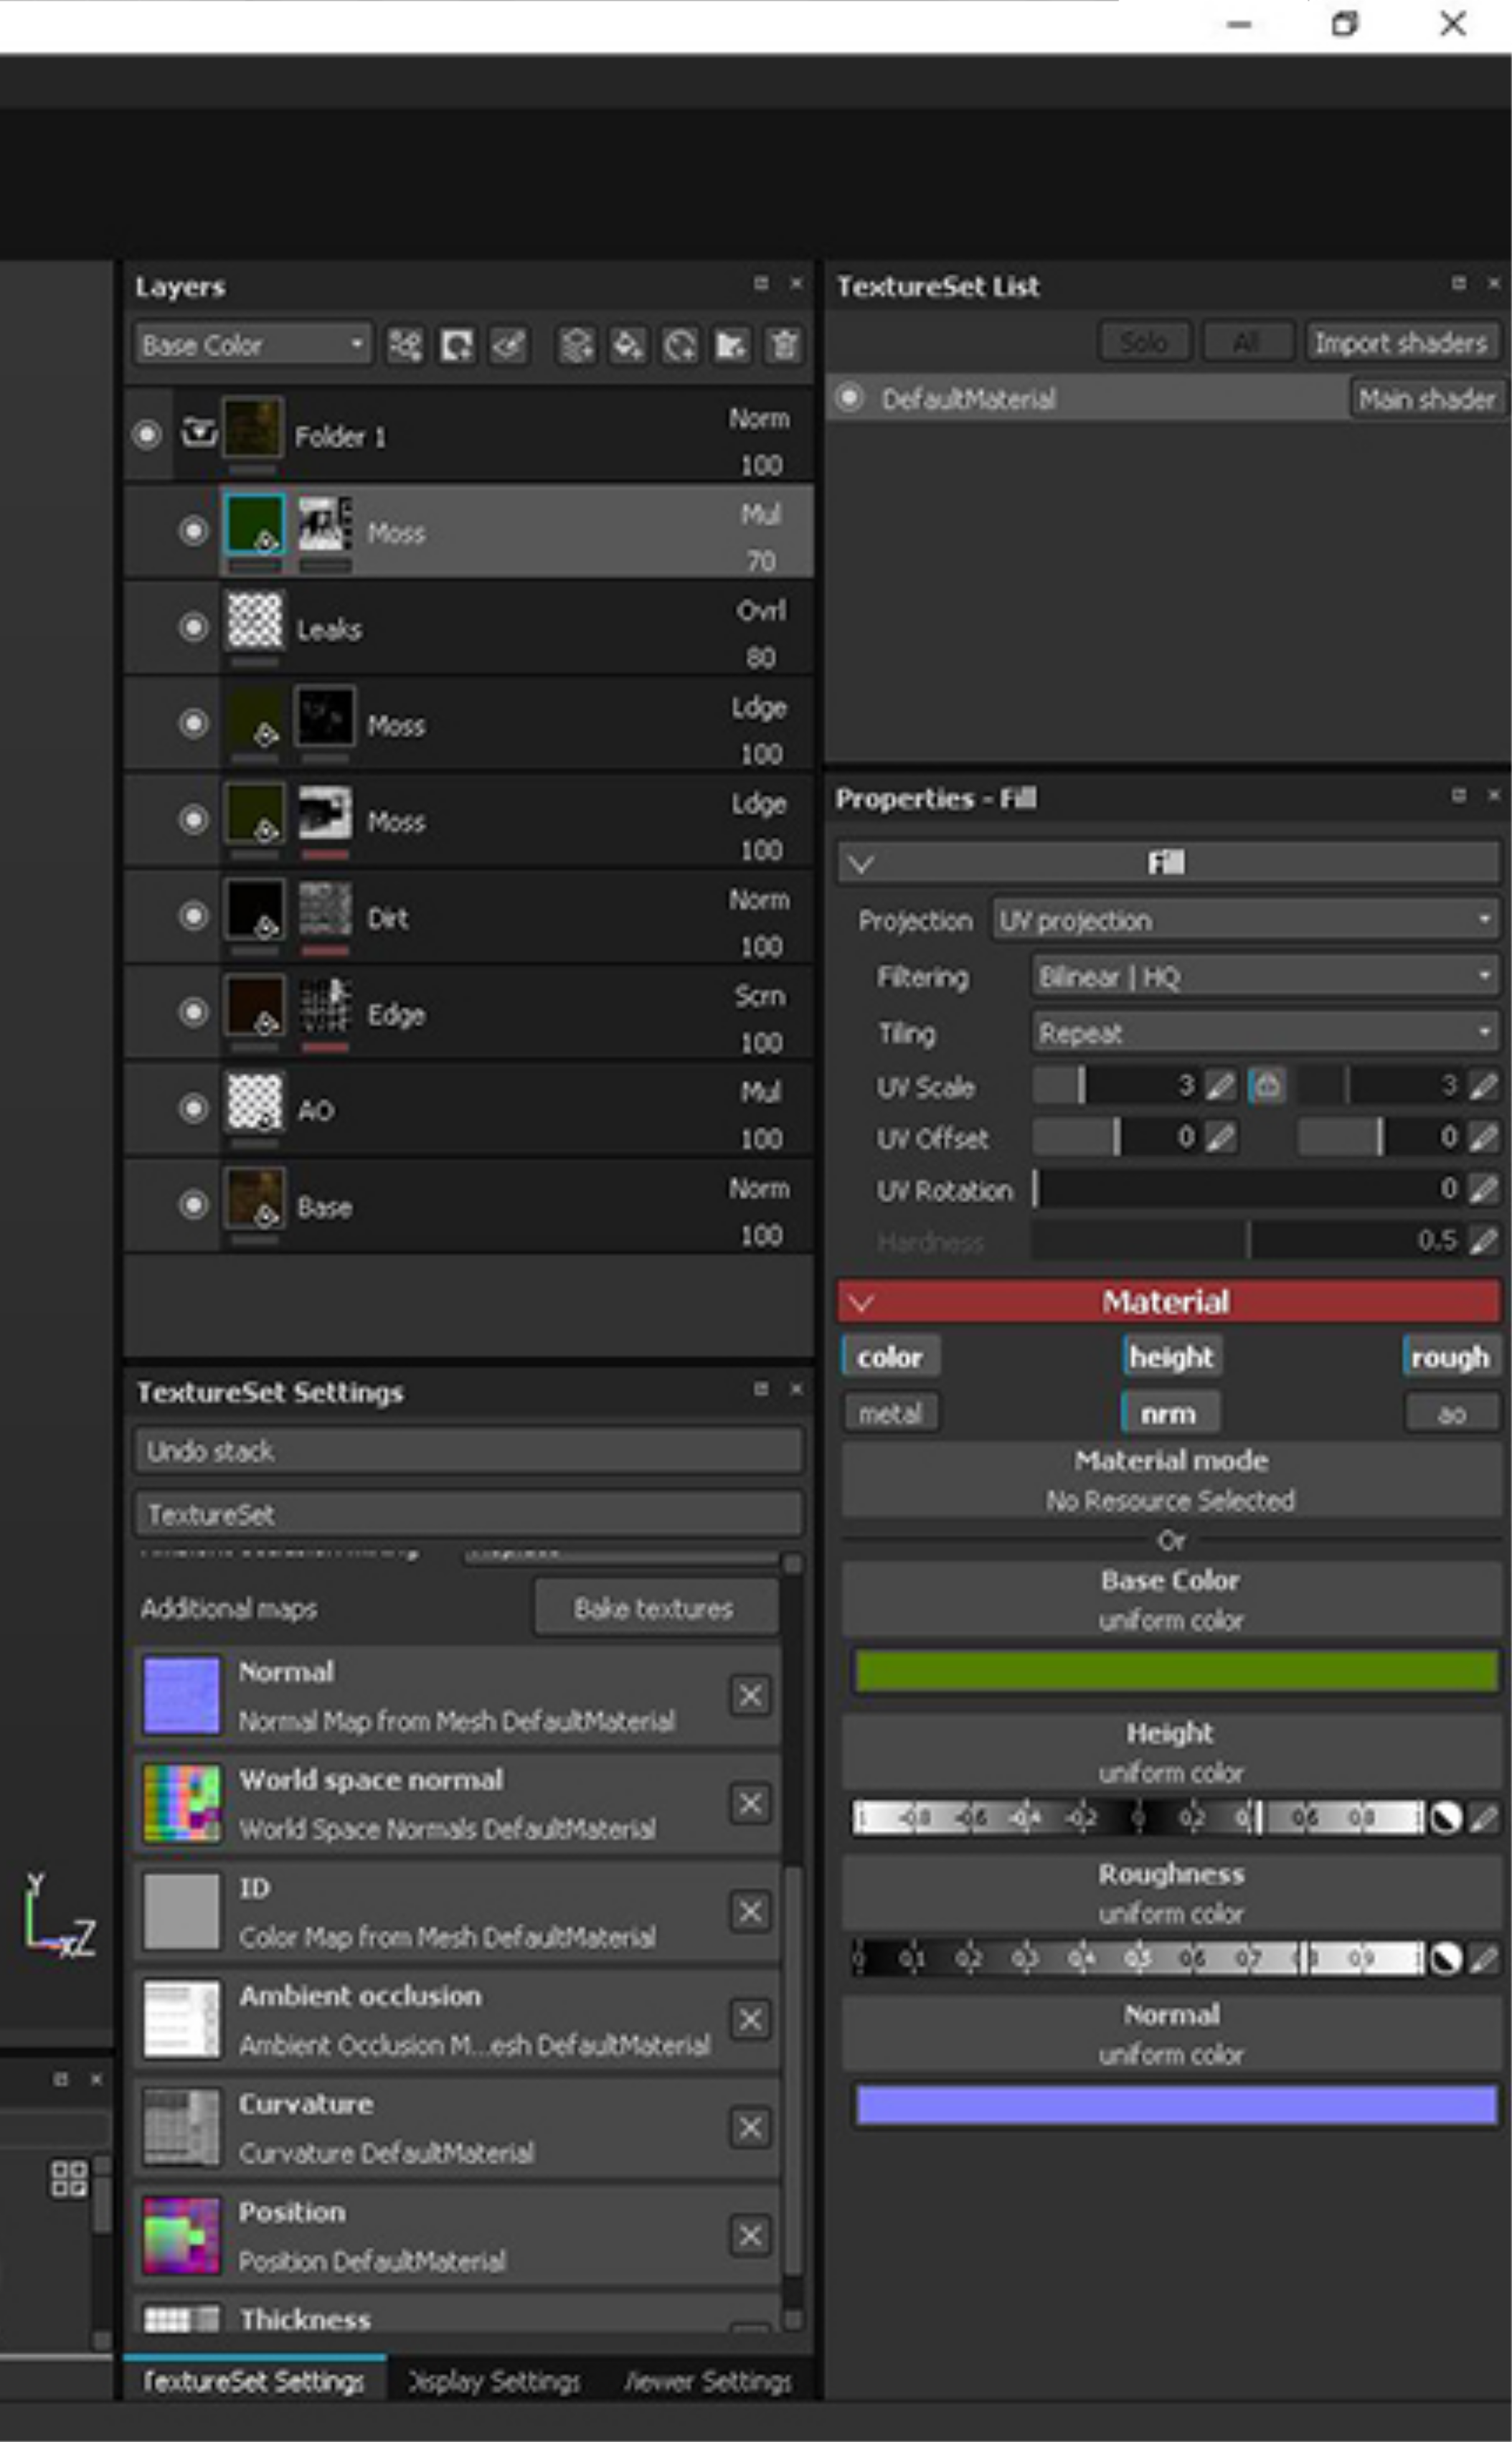1512x2442 pixels.
Task: Click the Roughness uniform color slider
Action: pos(1137,1959)
